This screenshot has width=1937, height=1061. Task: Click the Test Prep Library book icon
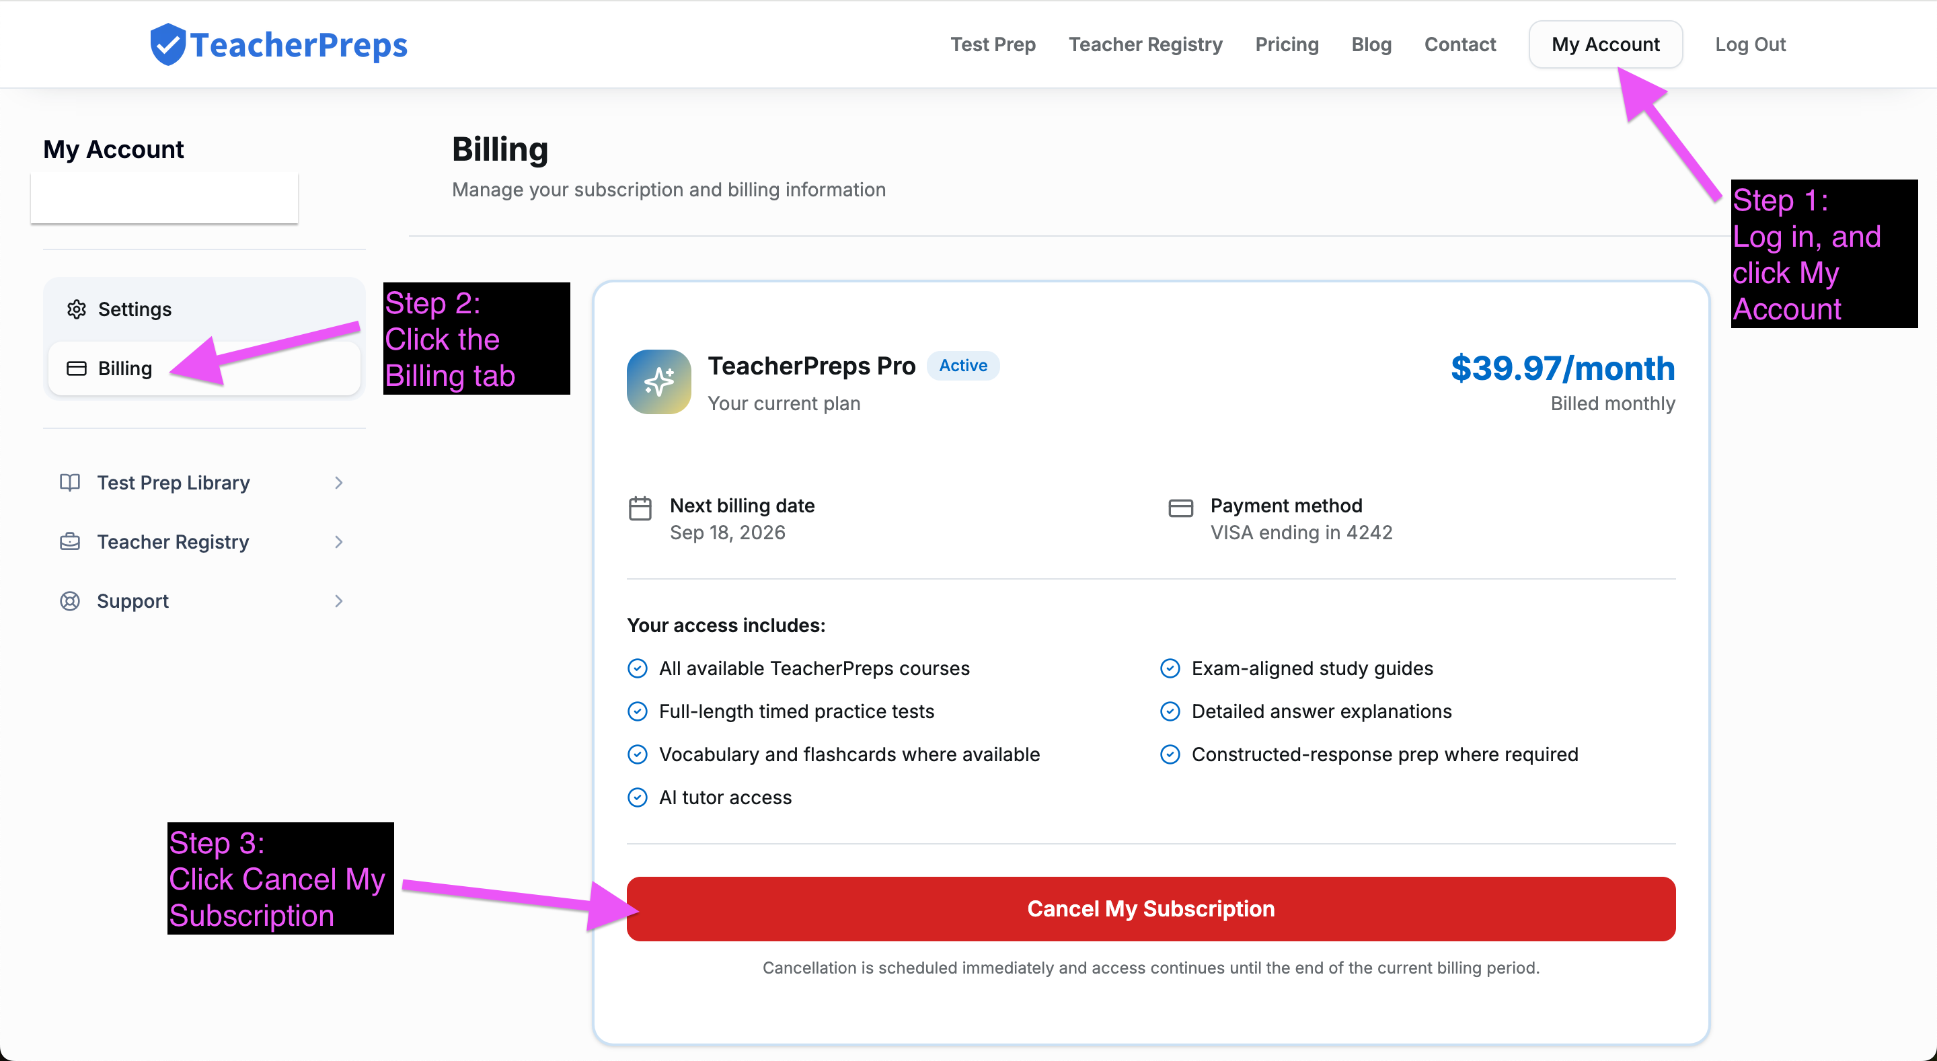pos(70,482)
